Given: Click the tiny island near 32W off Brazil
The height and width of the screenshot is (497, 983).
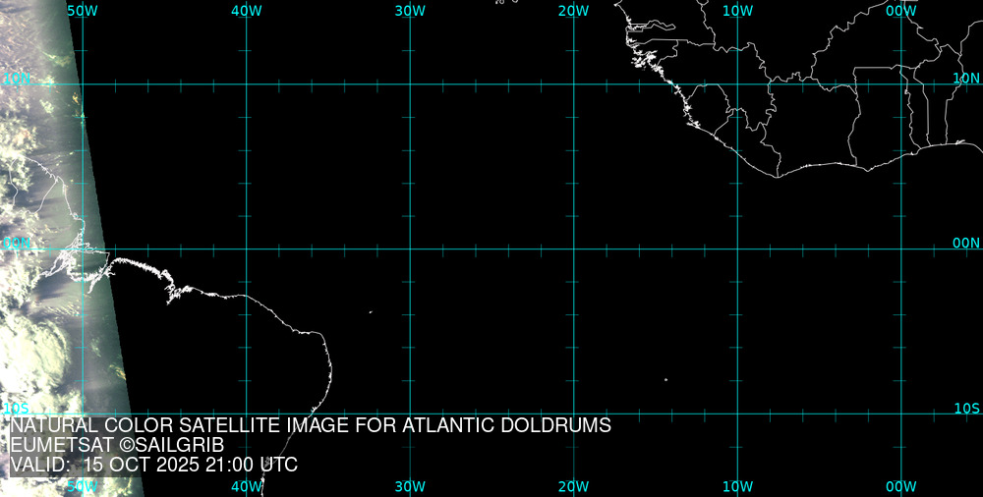Looking at the screenshot, I should (x=371, y=312).
